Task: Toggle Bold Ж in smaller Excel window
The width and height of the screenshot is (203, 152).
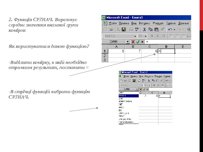Action: coord(154,85)
